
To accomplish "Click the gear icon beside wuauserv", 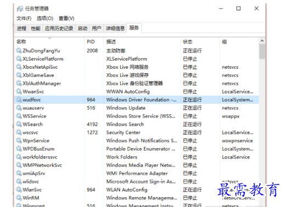I will coord(19,108).
